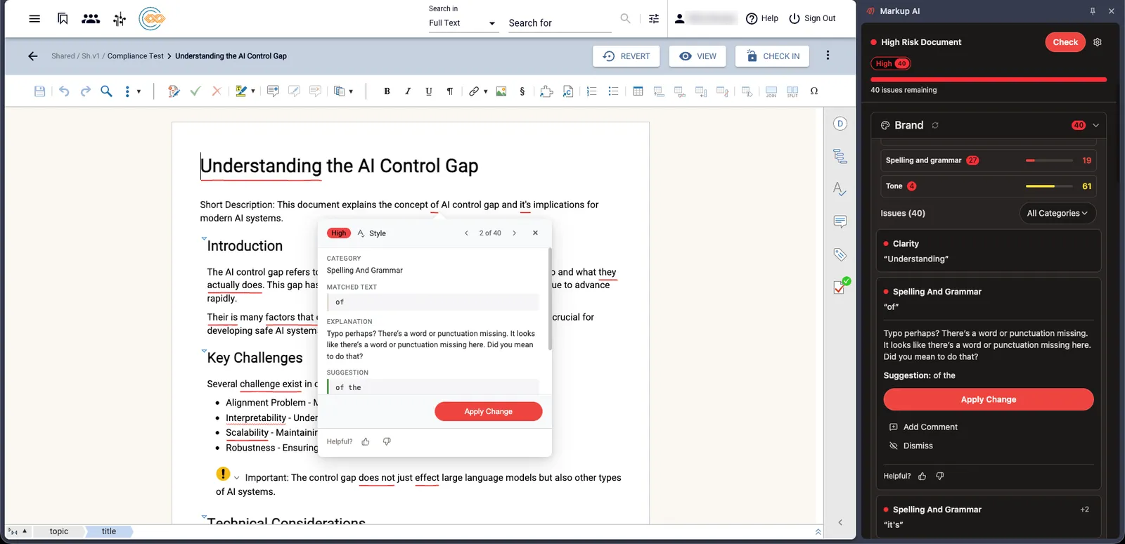Open the validation checkbox sidebar icon
1125x544 pixels.
tap(841, 286)
